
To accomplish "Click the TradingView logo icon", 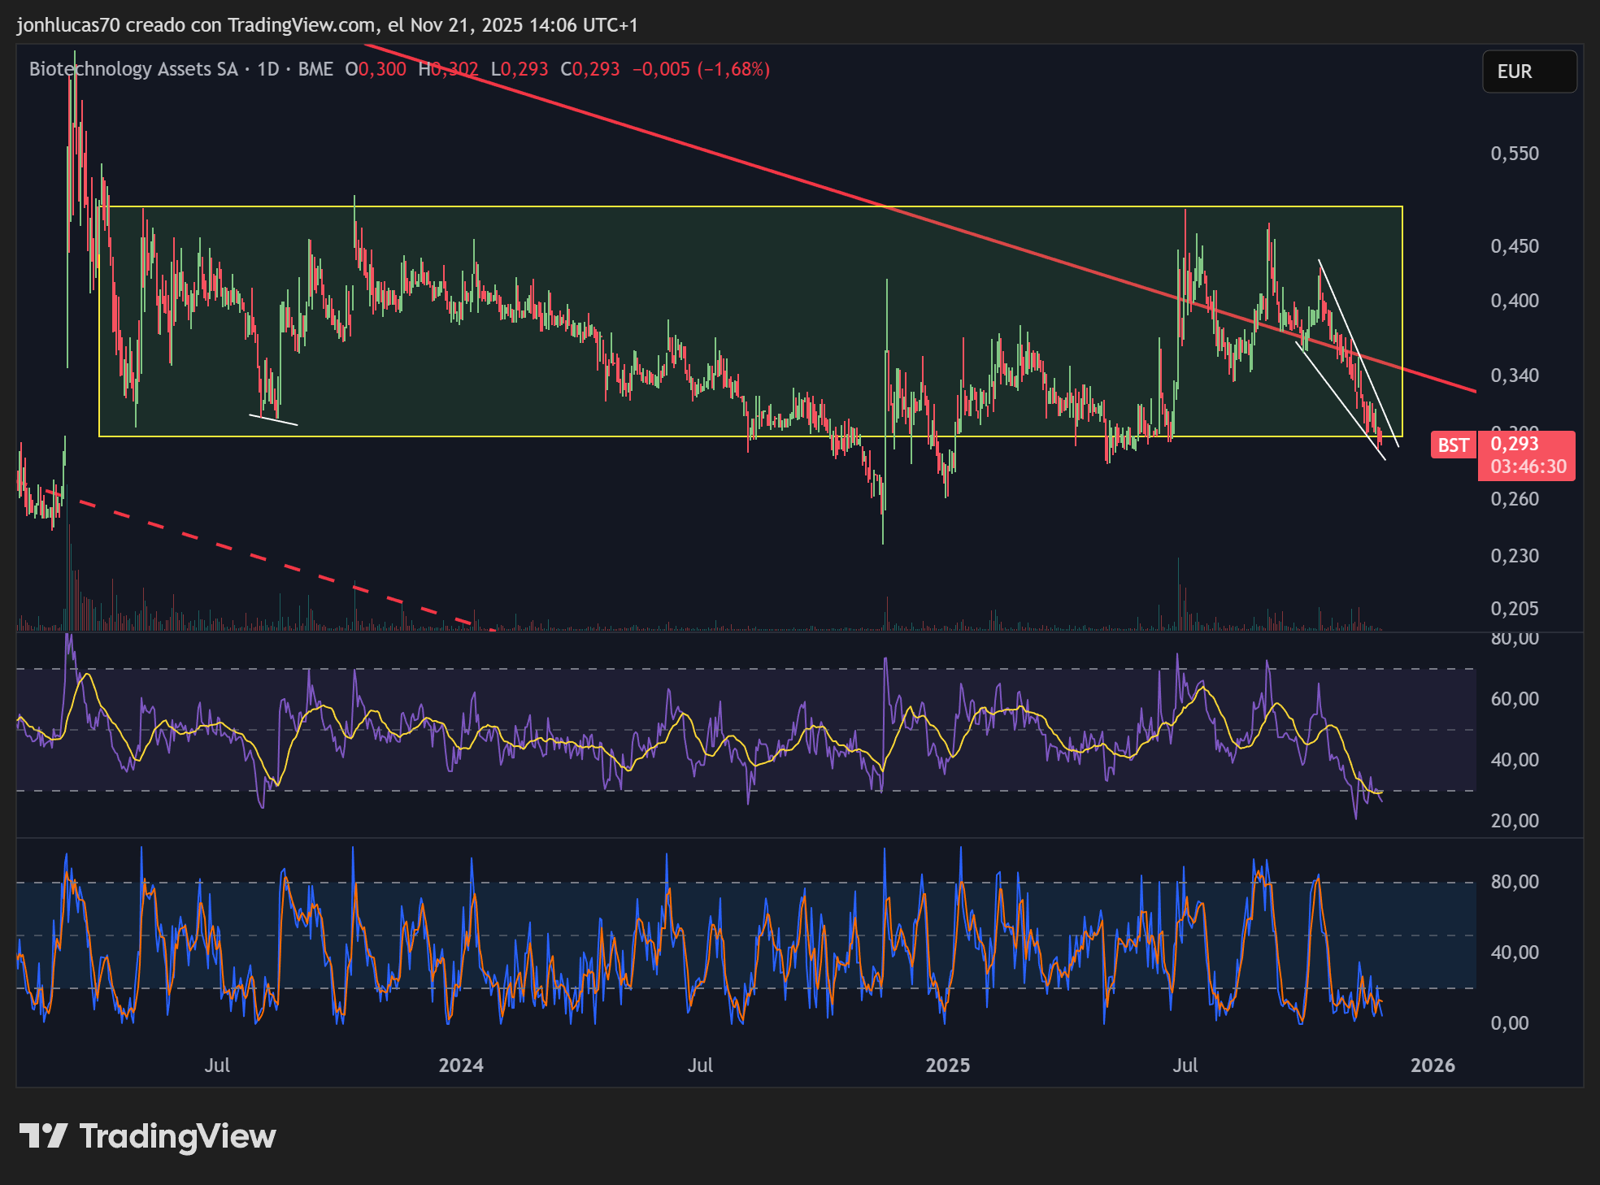I will click(x=42, y=1135).
